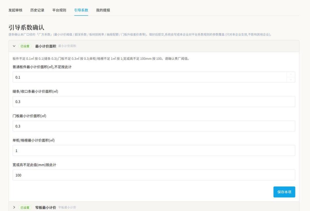Click the 缝条/收口条最小计价面积(㎡) label
Image resolution: width=310 pixels, height=211 pixels.
[35, 92]
